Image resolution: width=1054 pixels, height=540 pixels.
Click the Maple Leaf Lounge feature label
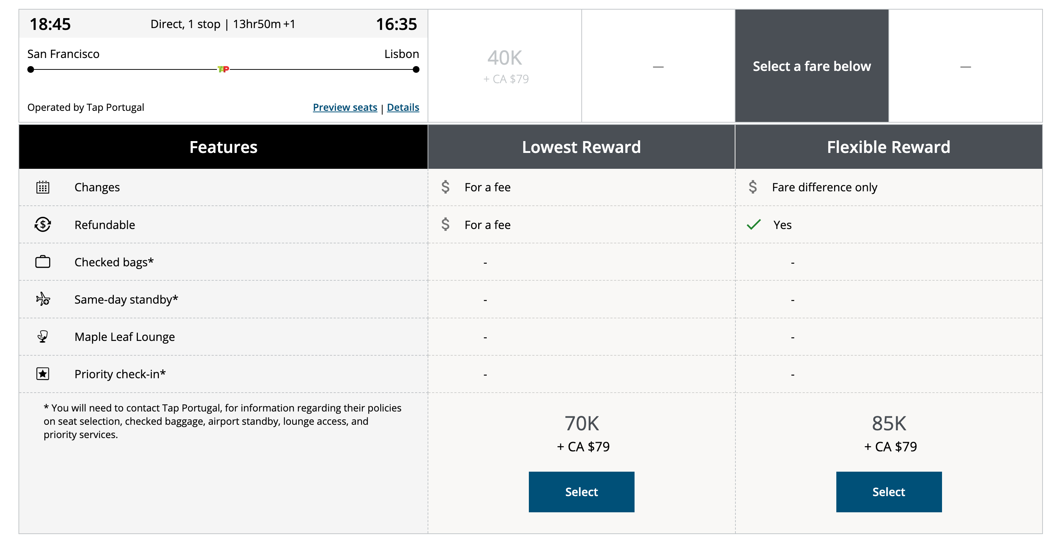[x=125, y=336]
